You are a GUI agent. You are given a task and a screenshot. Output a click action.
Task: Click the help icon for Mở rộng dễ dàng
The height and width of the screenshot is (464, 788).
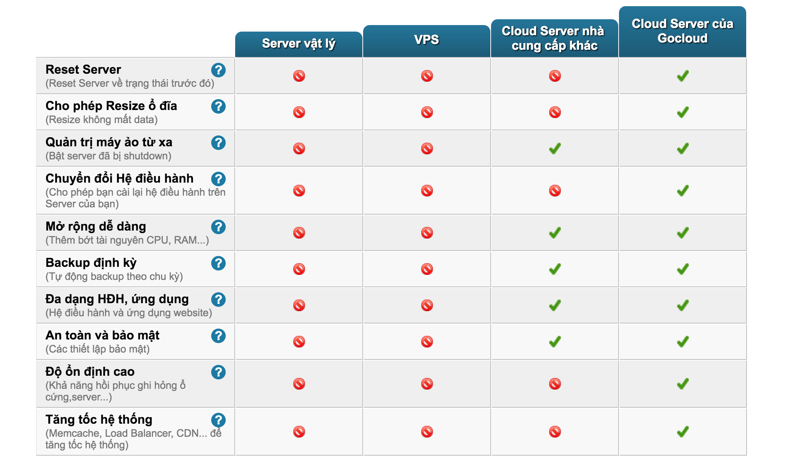218,227
